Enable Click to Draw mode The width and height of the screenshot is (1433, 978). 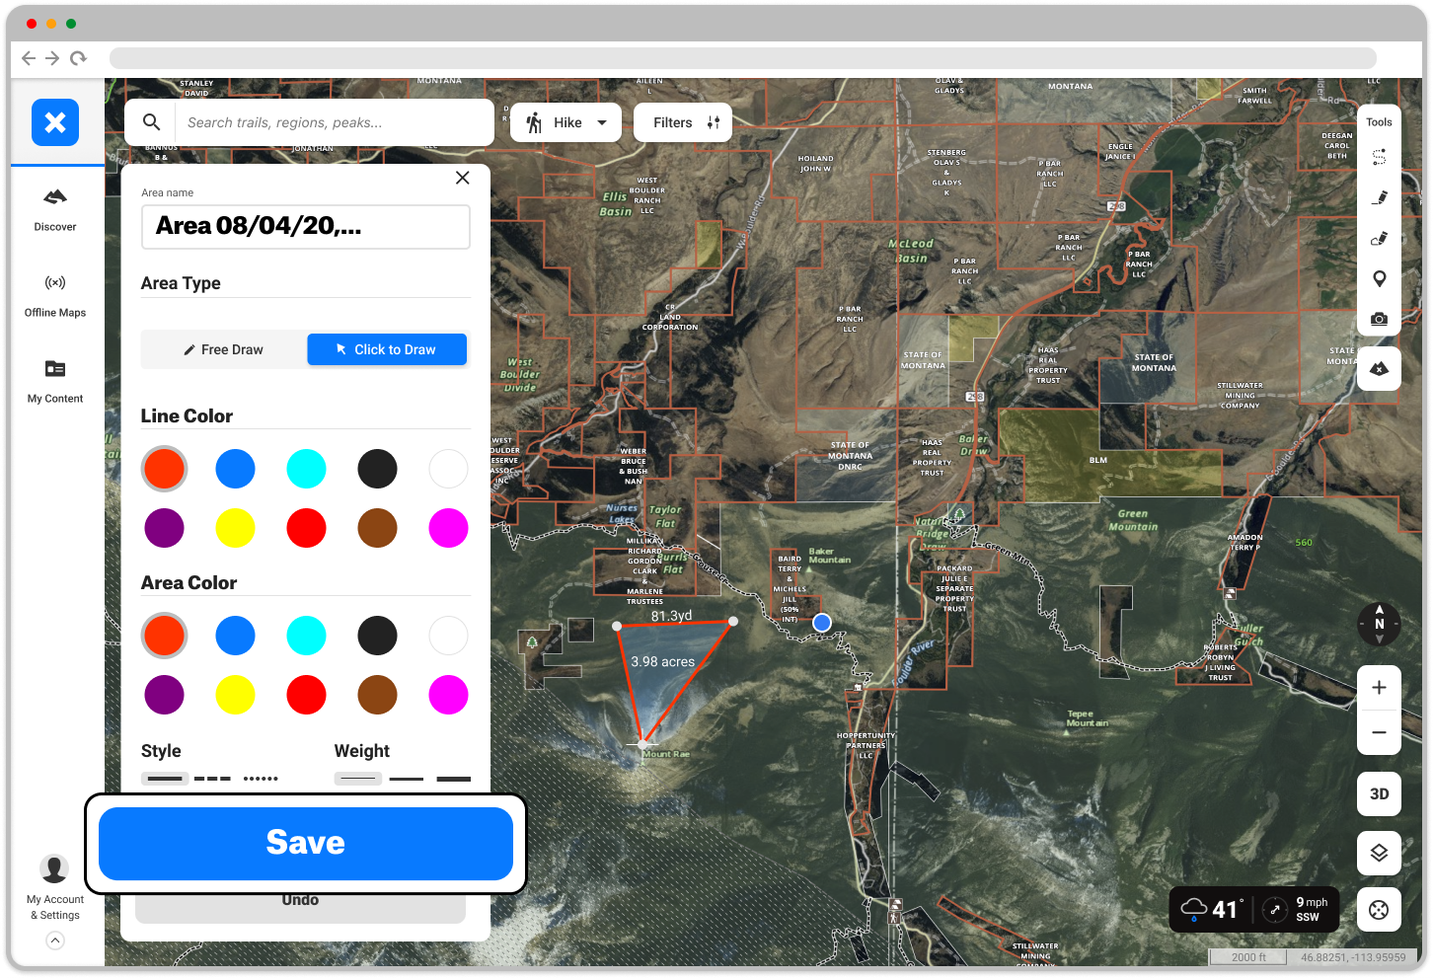[x=387, y=348]
